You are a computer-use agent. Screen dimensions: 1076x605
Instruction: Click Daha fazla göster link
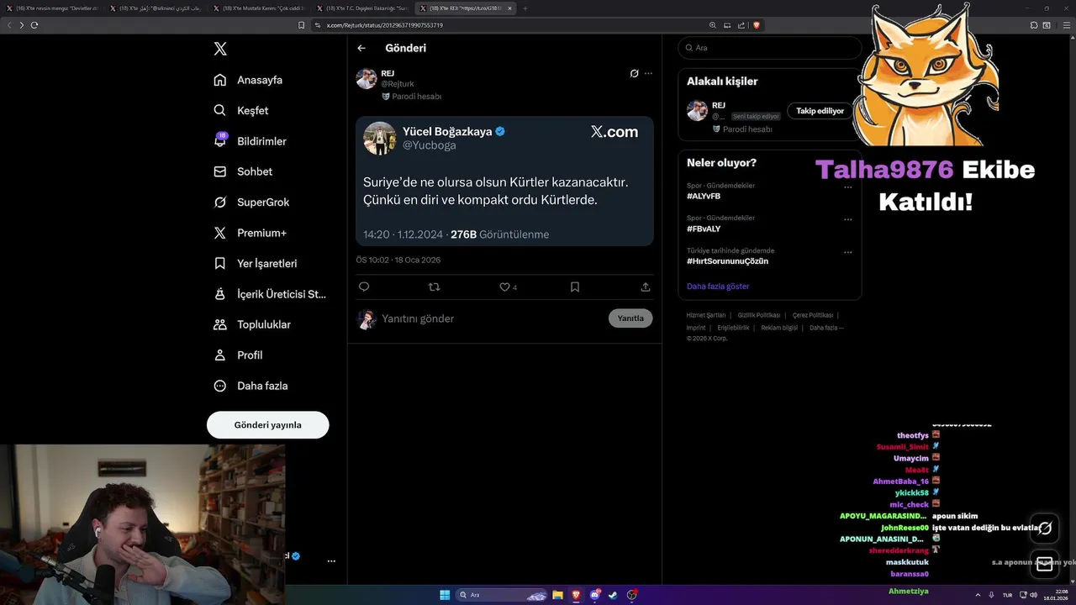[x=718, y=287]
